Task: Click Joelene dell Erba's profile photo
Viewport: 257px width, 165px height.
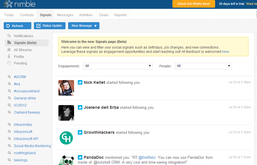Action: pos(66,113)
